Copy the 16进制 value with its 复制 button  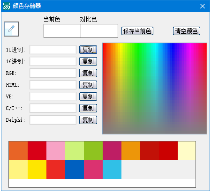[88, 61]
